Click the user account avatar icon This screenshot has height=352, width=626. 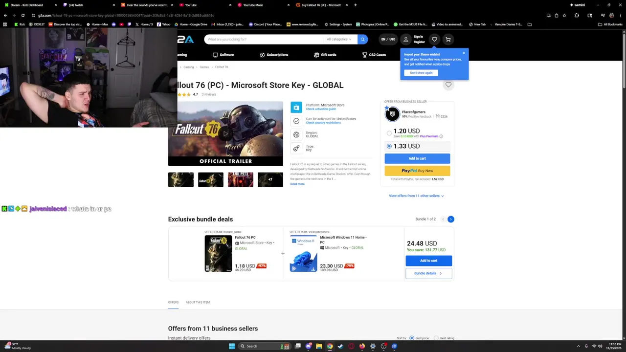pos(405,40)
